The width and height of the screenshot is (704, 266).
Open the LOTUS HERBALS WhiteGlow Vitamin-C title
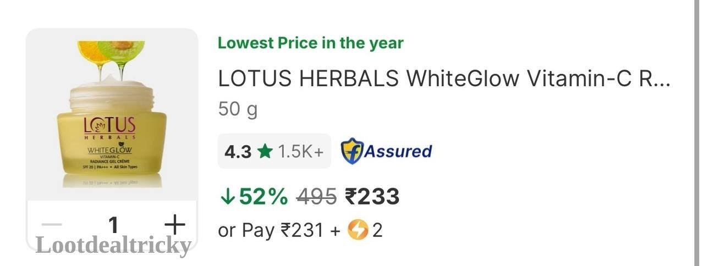(x=444, y=79)
